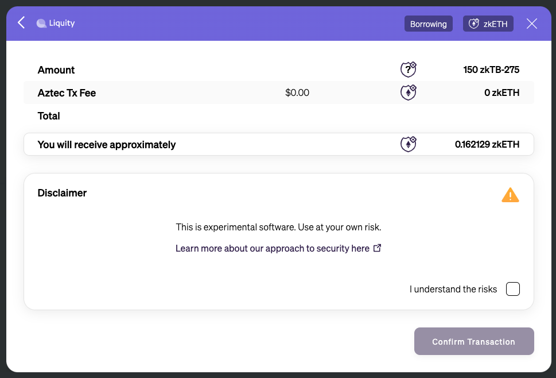This screenshot has width=556, height=378.
Task: Click the back arrow in the purple header
Action: [21, 22]
